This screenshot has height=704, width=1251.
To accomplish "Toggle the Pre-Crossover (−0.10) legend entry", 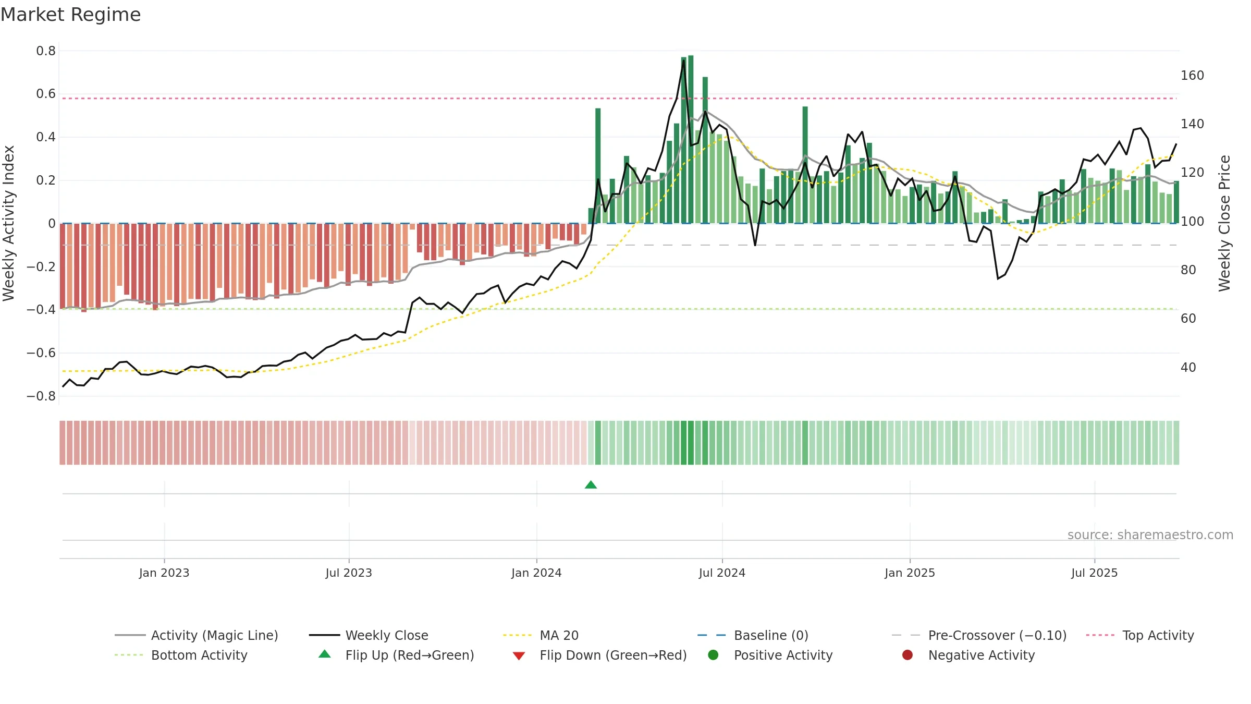I will point(979,635).
